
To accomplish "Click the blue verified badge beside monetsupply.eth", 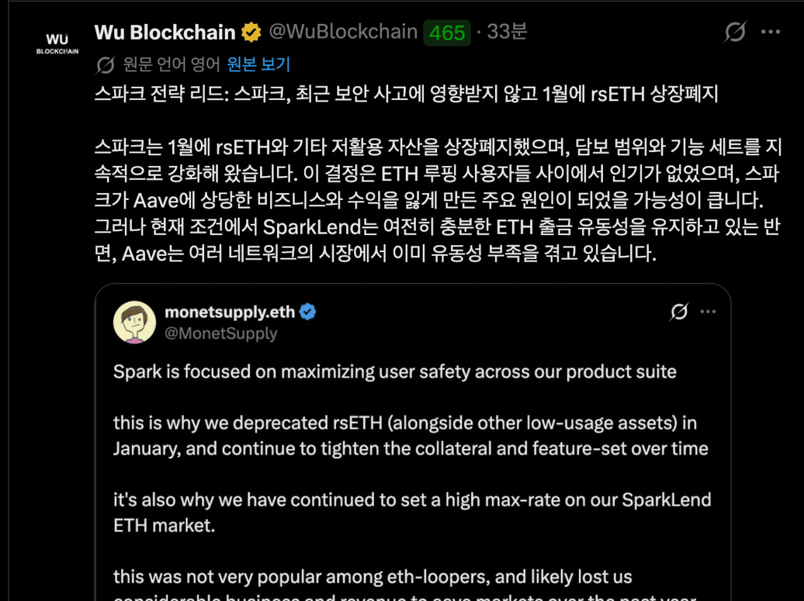I will point(308,312).
